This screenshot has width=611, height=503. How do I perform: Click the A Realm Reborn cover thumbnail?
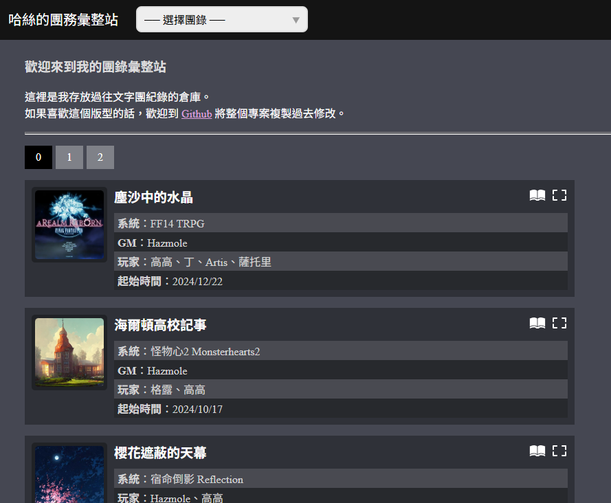click(x=69, y=225)
